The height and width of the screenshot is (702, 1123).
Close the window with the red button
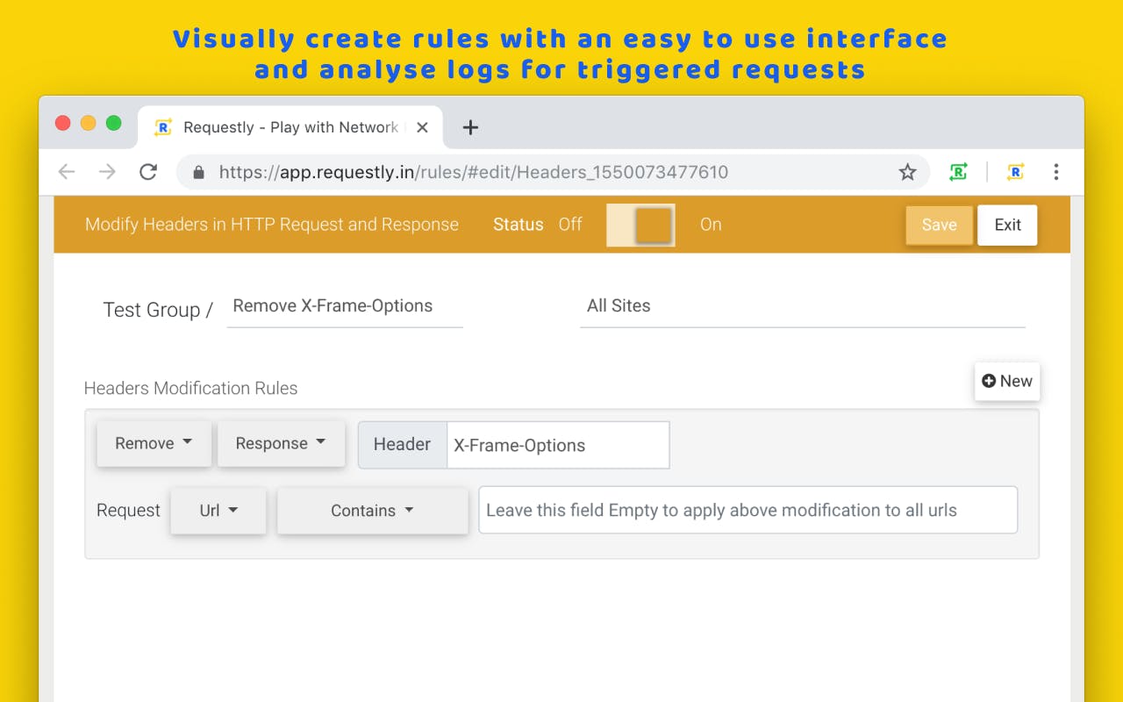coord(62,123)
